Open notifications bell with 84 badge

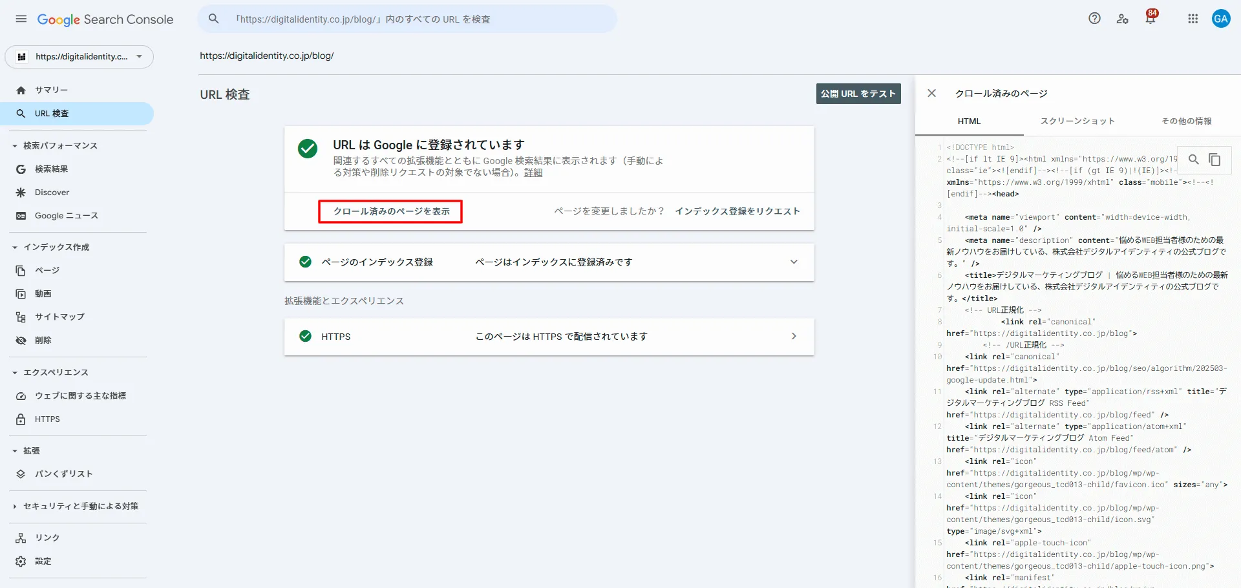[x=1151, y=17]
